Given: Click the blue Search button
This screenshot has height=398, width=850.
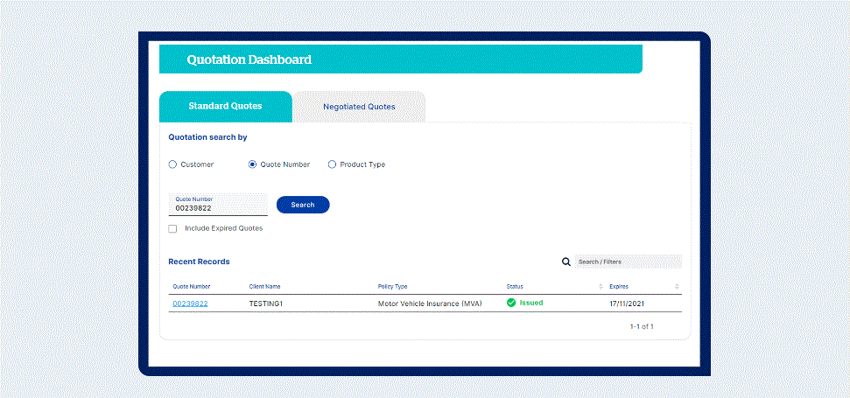Looking at the screenshot, I should coord(303,205).
